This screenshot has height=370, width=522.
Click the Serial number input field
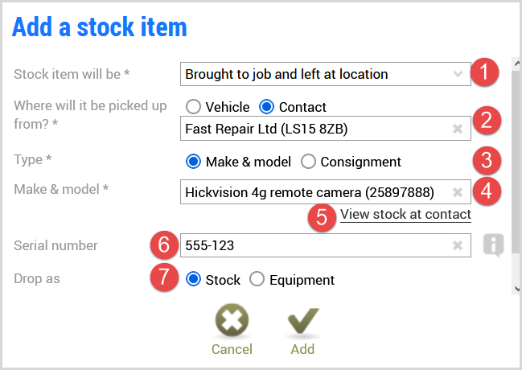[x=326, y=245]
